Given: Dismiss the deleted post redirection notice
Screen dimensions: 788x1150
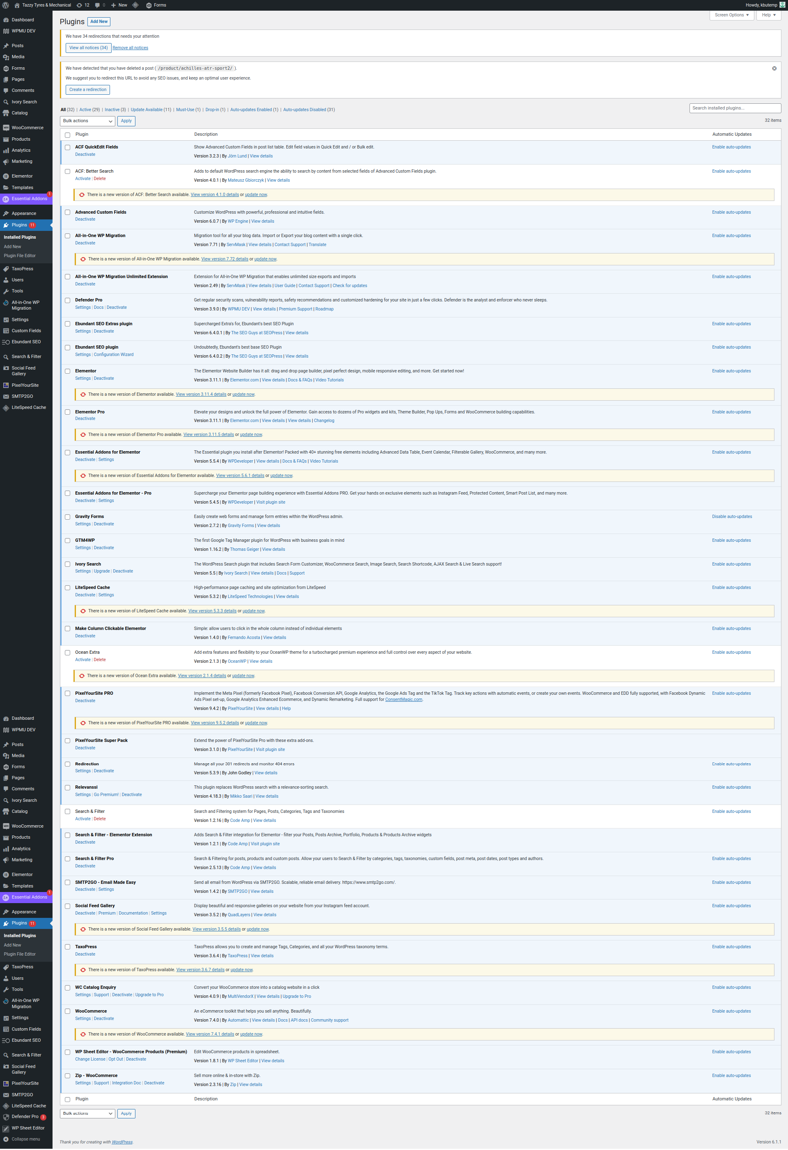Looking at the screenshot, I should click(774, 68).
